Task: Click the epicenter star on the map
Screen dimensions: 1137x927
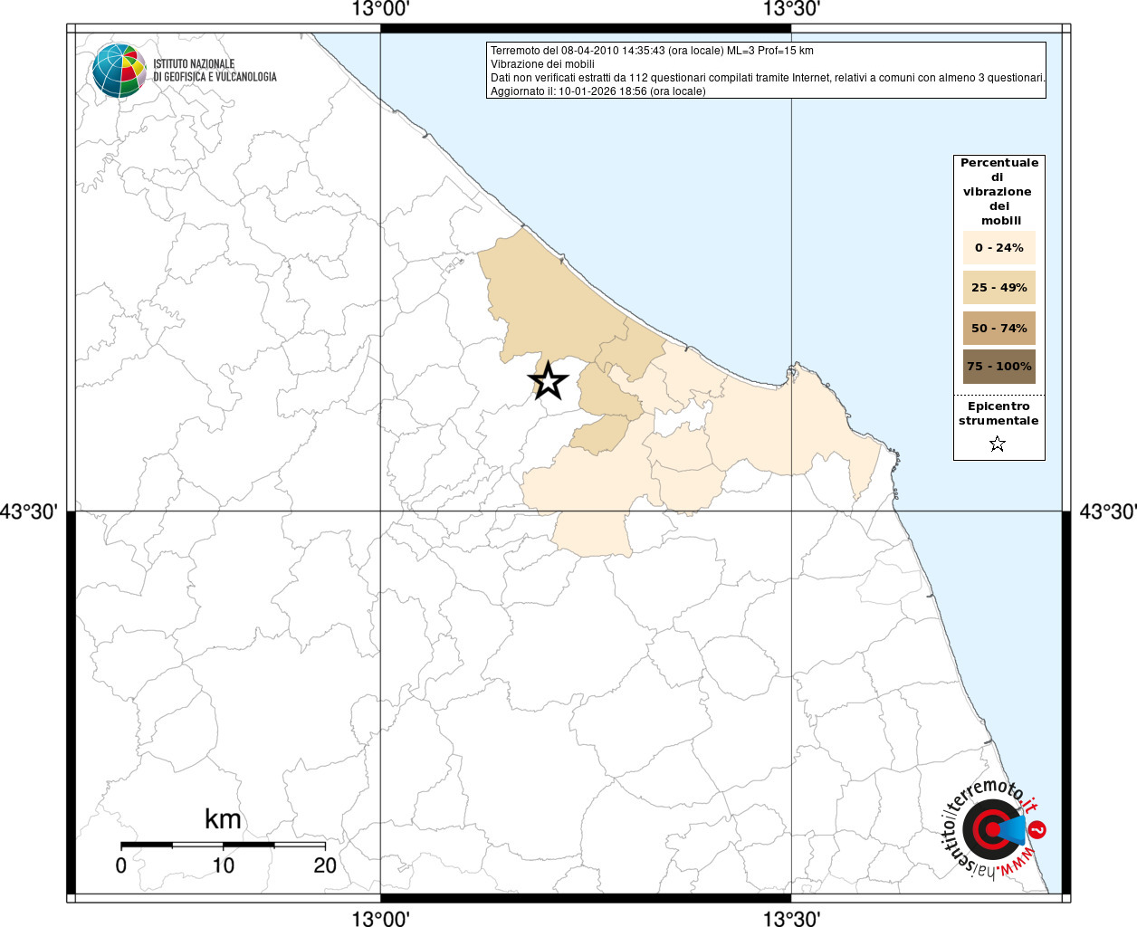Action: pos(549,381)
